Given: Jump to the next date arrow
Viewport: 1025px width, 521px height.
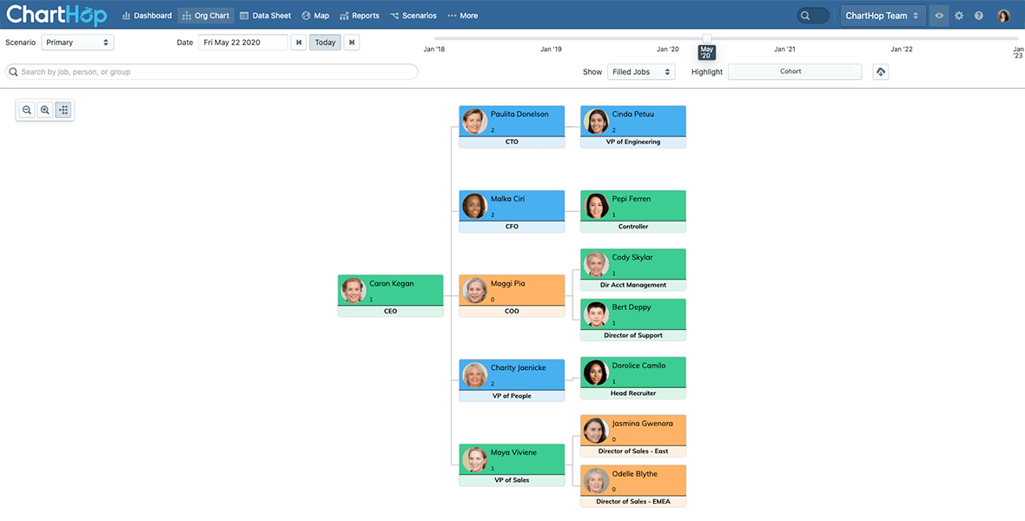Looking at the screenshot, I should (x=351, y=43).
